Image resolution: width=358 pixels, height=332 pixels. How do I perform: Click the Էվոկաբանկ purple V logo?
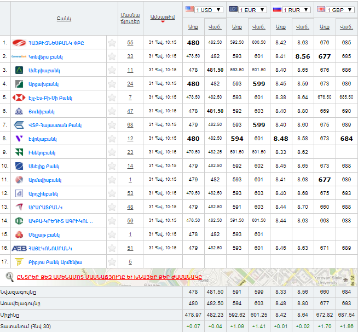pyautogui.click(x=19, y=139)
